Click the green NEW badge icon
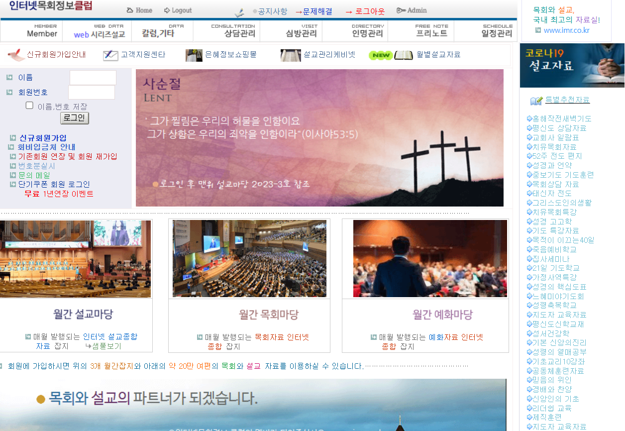This screenshot has height=431, width=625. coord(380,55)
